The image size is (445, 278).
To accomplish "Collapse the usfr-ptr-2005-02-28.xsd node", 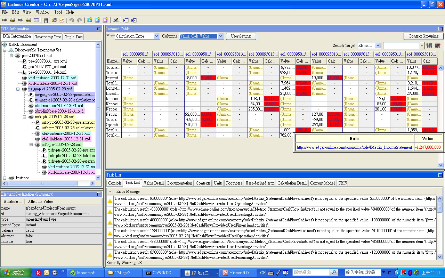I will (x=25, y=117).
